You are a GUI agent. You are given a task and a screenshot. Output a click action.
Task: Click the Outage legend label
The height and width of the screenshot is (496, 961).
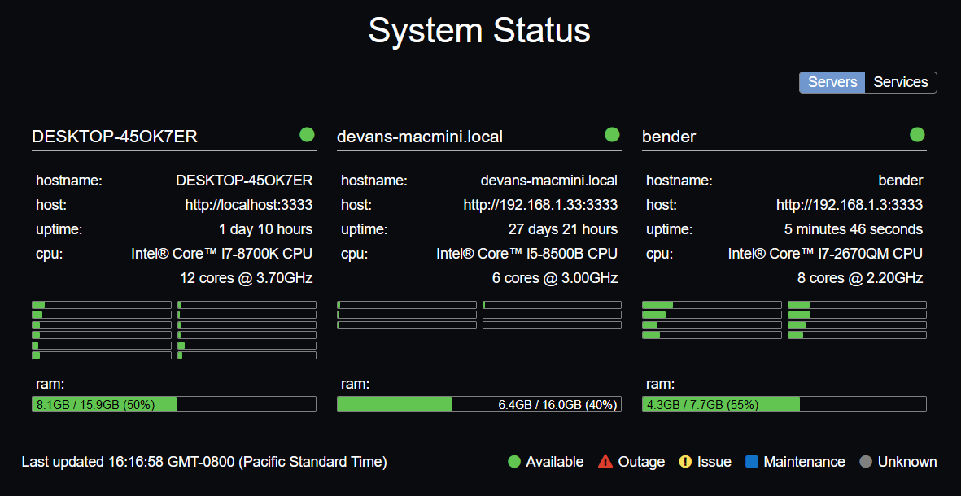(642, 462)
